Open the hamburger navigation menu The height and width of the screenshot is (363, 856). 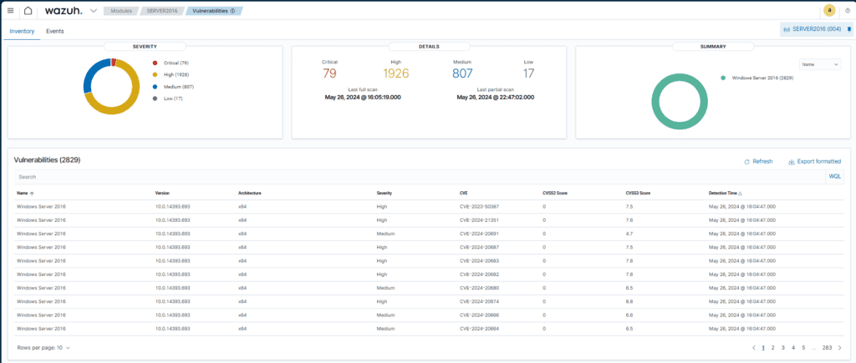10,11
